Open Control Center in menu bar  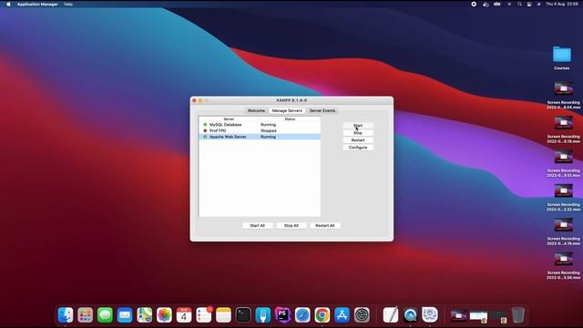[529, 4]
